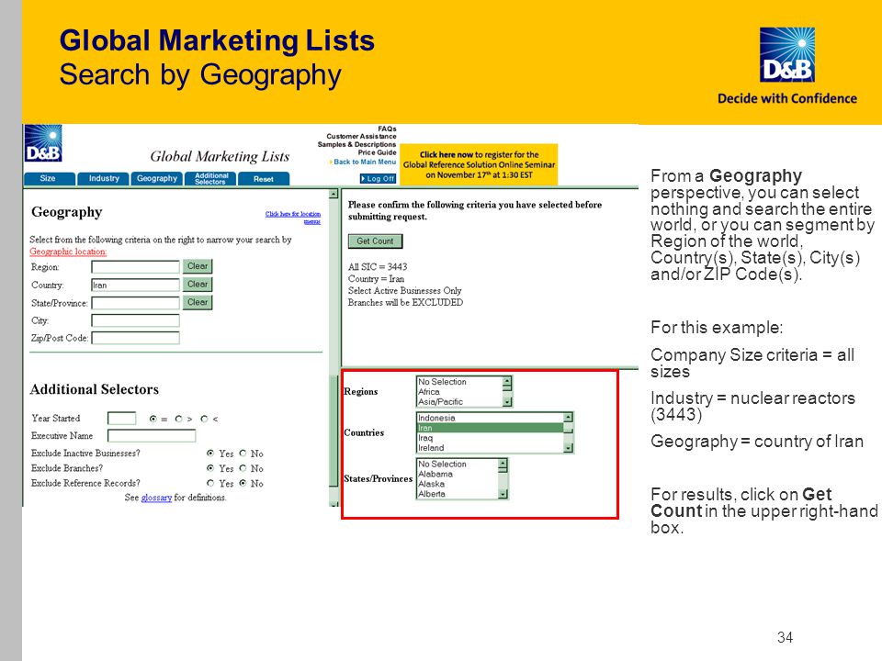Select No Selection in Regions list

459,382
